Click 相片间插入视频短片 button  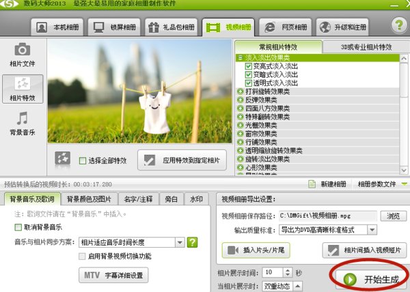tap(364, 250)
